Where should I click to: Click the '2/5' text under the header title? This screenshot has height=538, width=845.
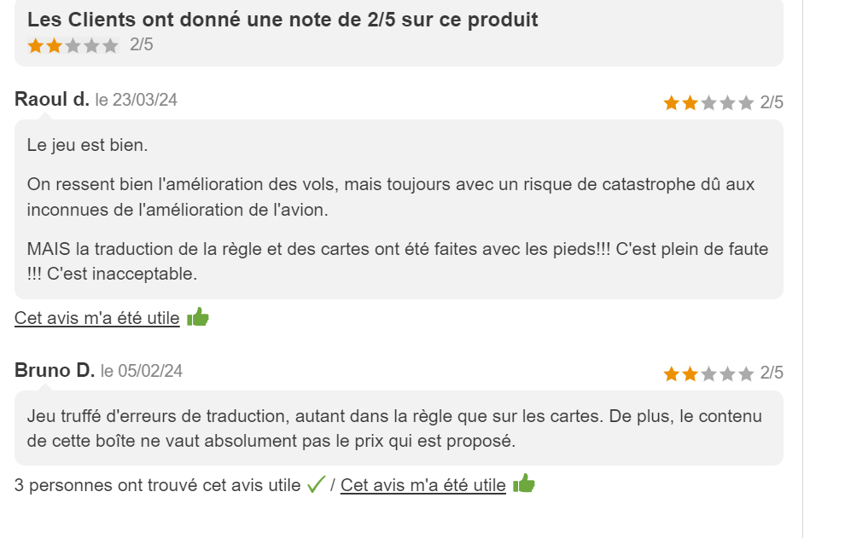[x=141, y=44]
